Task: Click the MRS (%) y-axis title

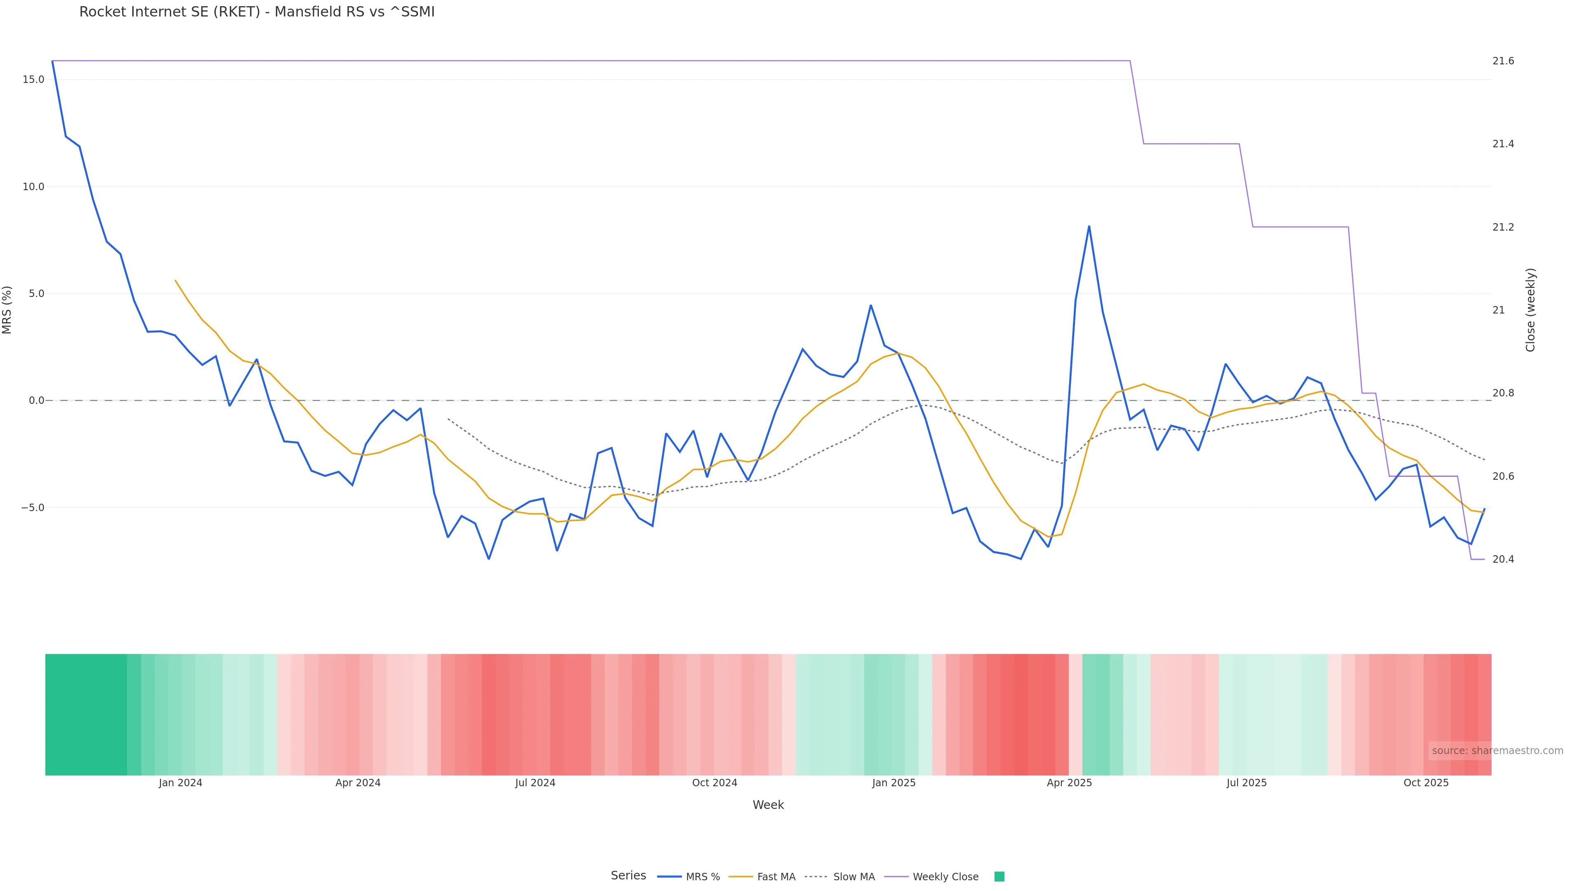Action: 7,310
